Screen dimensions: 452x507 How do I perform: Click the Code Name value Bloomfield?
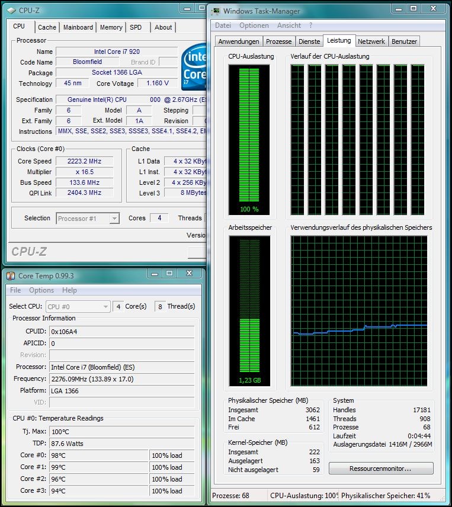click(x=87, y=62)
